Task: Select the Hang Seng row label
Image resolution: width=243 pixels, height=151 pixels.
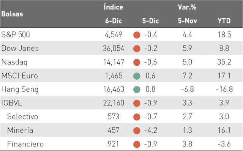Action: tap(20, 90)
